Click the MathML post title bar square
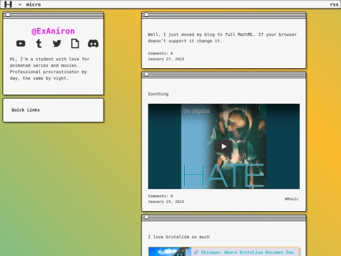Image resolution: width=341 pixels, height=256 pixels. tap(147, 15)
